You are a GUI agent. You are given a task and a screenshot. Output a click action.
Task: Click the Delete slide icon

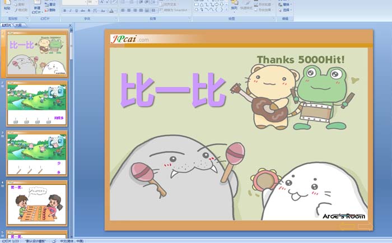(x=46, y=10)
